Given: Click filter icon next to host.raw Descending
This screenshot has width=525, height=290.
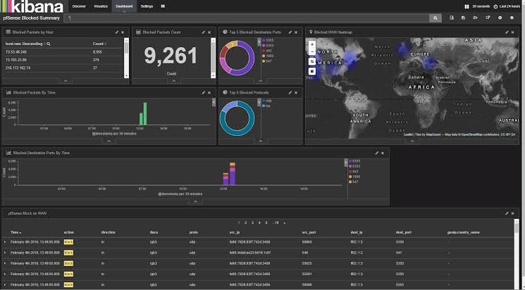Looking at the screenshot, I should click(49, 44).
